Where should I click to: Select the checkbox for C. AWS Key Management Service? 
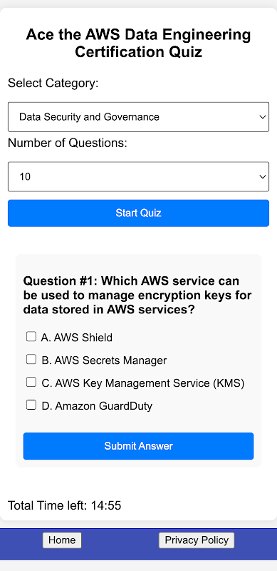pos(31,382)
